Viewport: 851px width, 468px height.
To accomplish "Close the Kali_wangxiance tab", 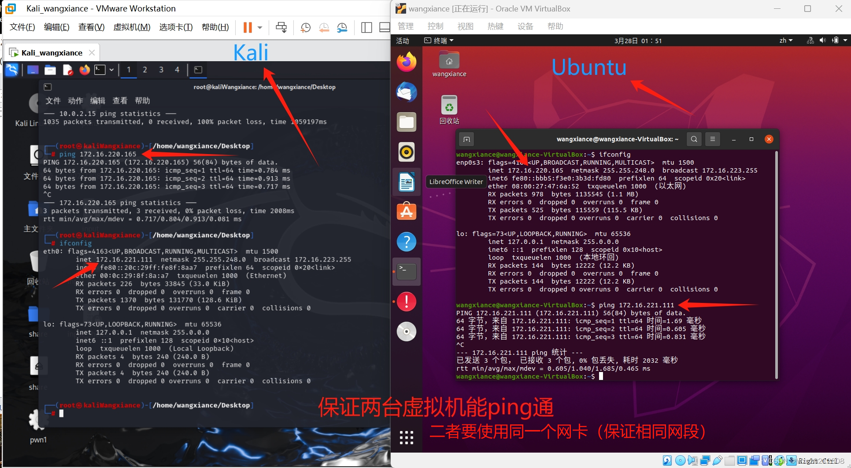I will (x=92, y=53).
